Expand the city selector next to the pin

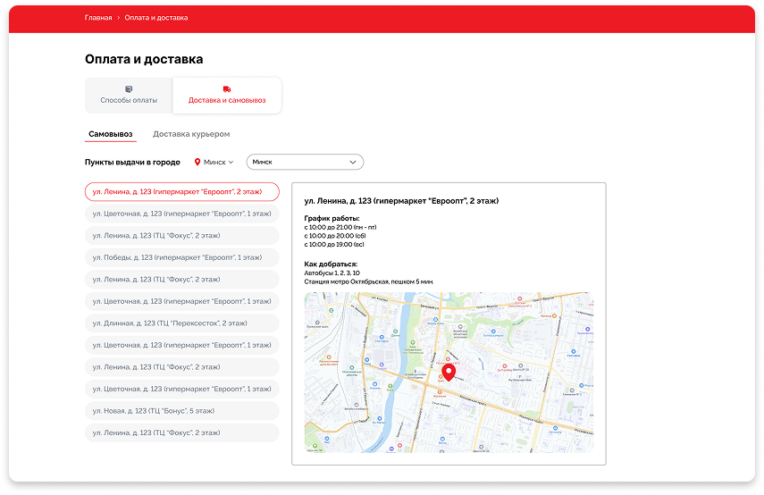218,163
